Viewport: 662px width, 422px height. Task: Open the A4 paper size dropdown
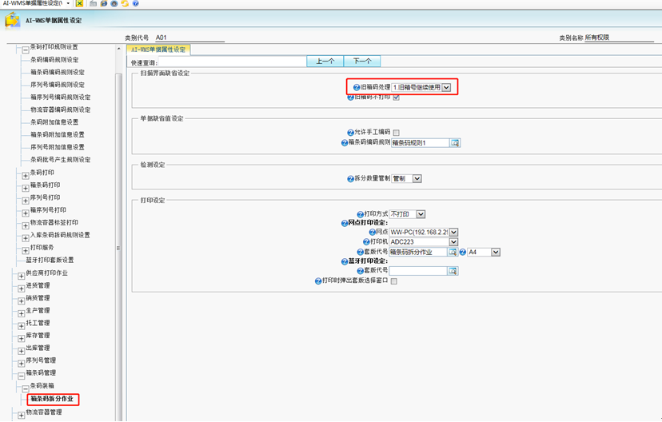496,252
